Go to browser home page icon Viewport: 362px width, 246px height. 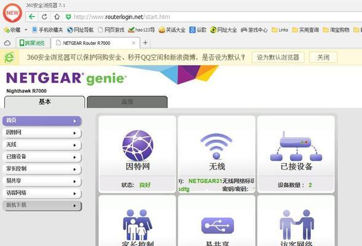click(x=57, y=17)
